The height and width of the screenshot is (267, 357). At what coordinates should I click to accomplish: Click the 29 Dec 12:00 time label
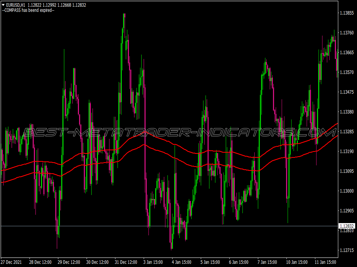(x=69, y=262)
